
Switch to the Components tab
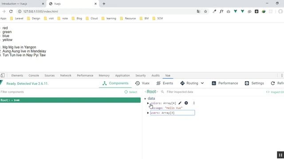coord(115,83)
